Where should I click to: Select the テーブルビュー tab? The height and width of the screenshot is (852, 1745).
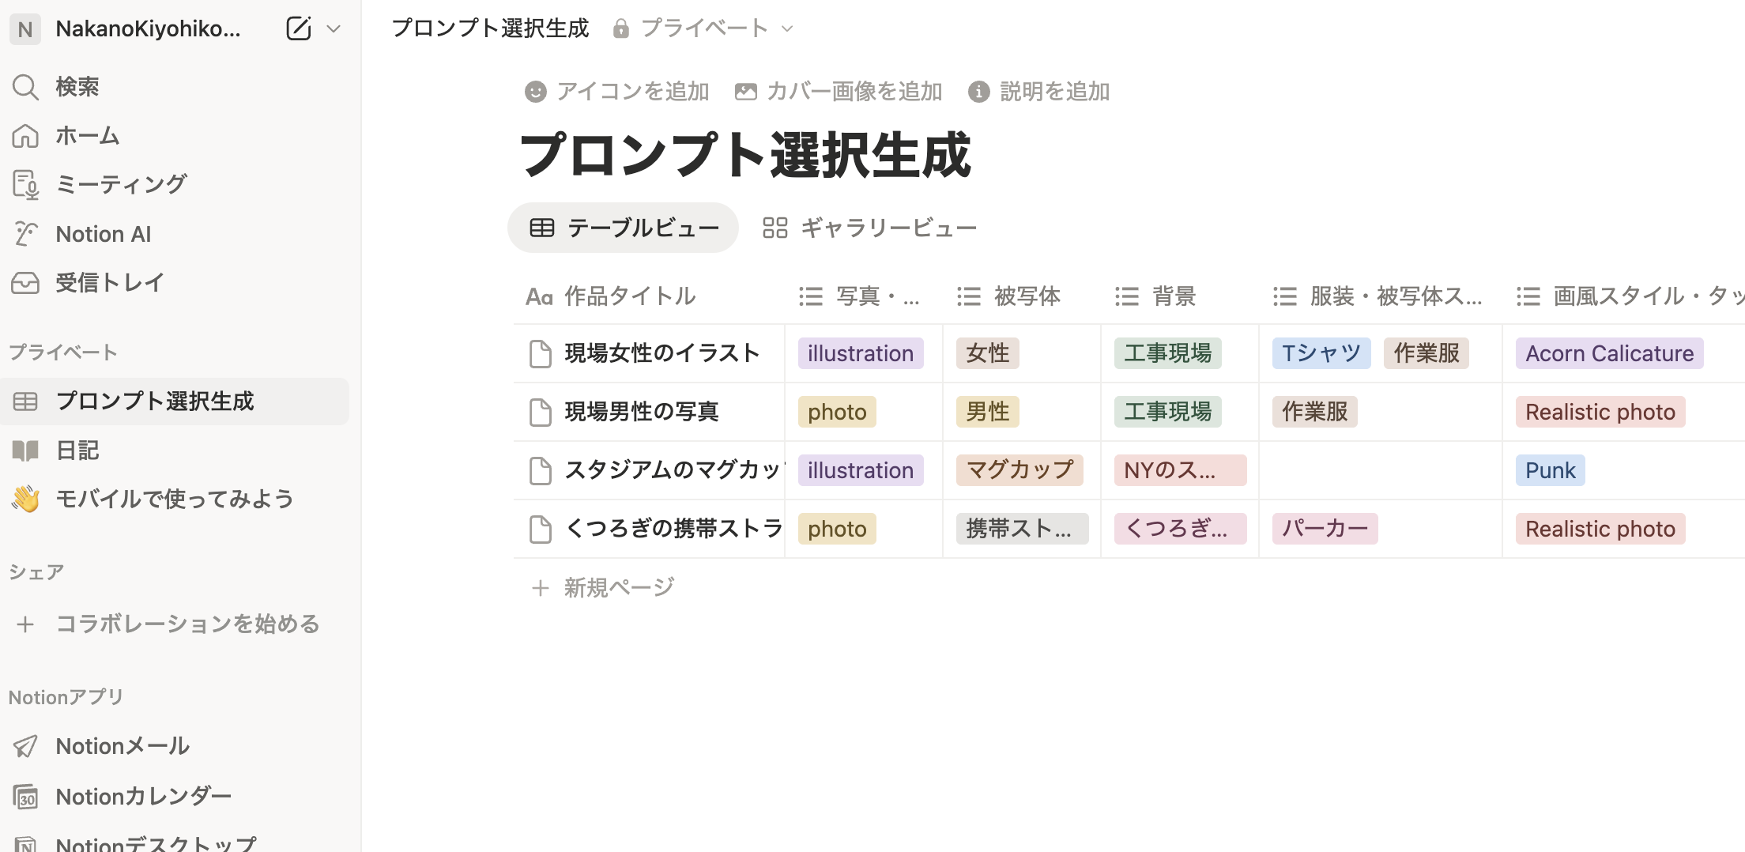click(x=623, y=227)
